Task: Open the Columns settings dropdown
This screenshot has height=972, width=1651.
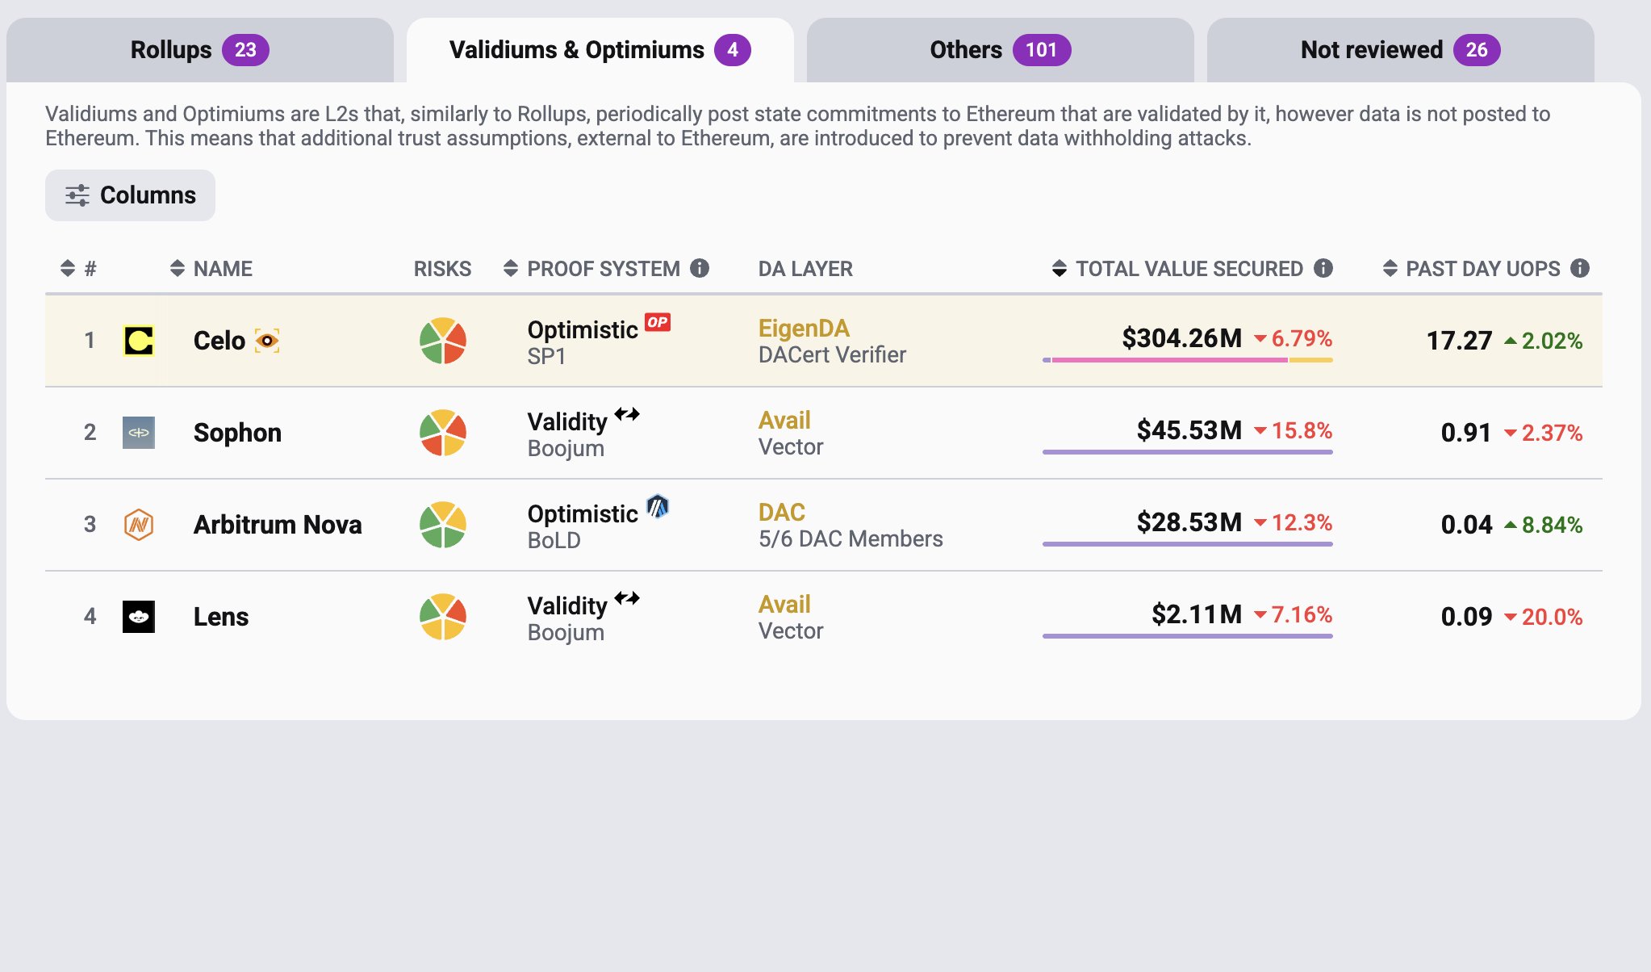Action: tap(130, 195)
